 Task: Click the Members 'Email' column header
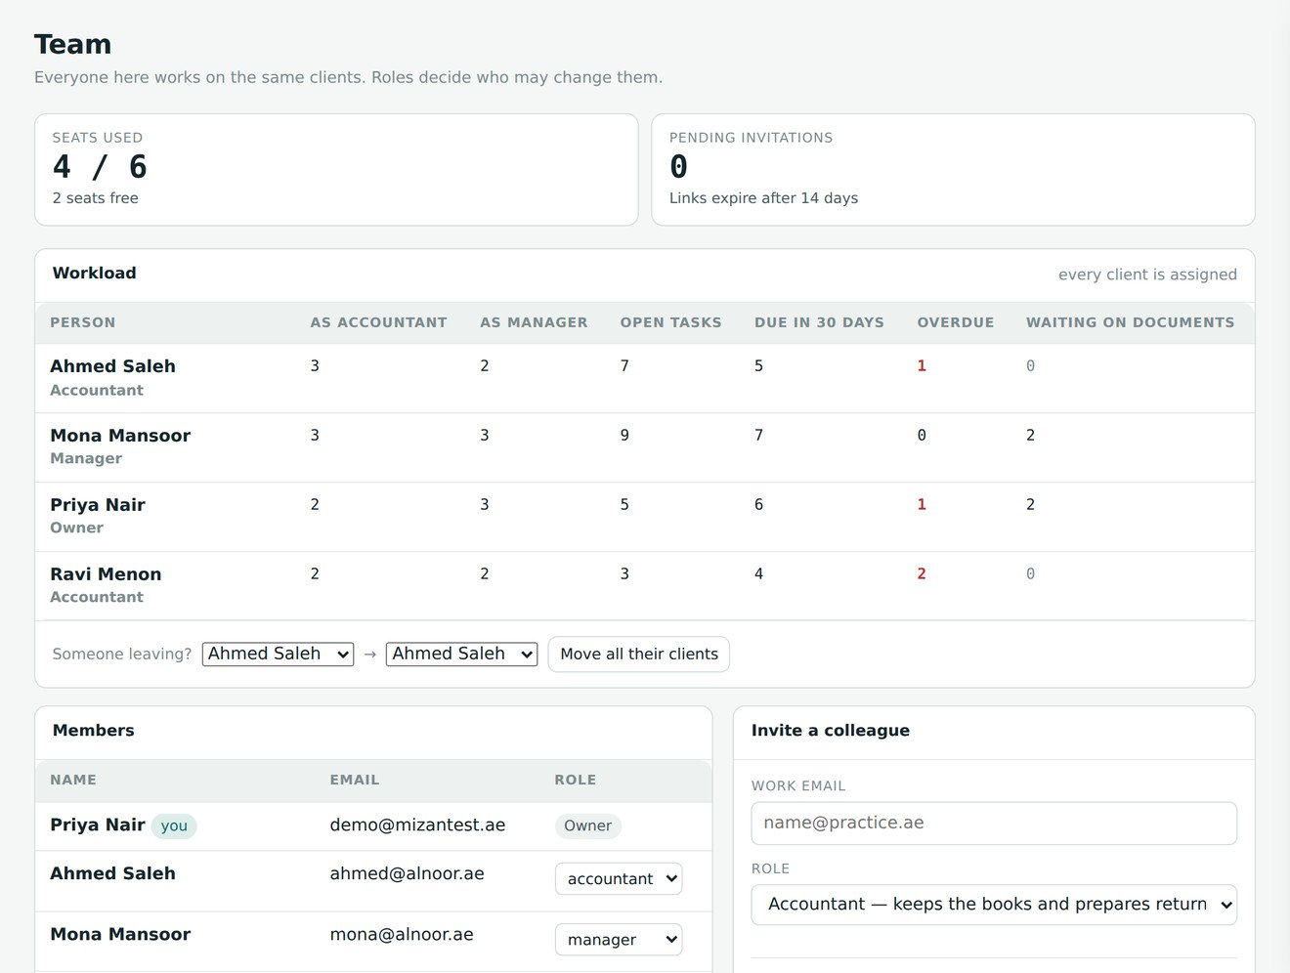[354, 780]
